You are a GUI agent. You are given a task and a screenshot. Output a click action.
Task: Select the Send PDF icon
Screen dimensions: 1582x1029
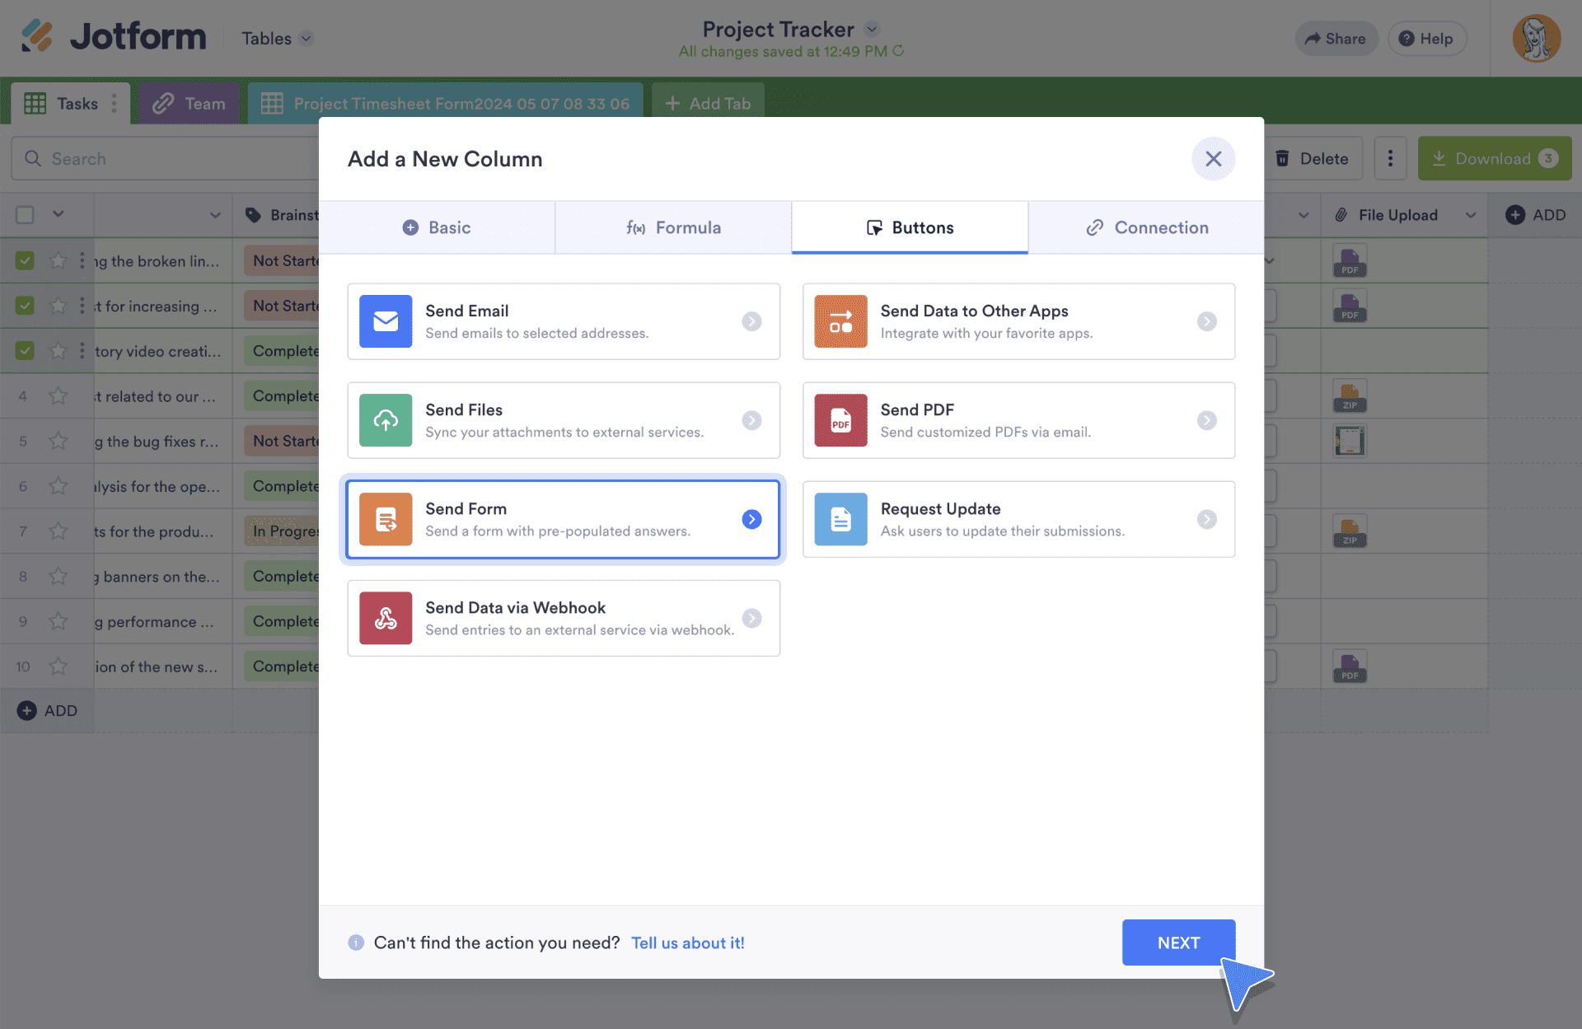840,420
